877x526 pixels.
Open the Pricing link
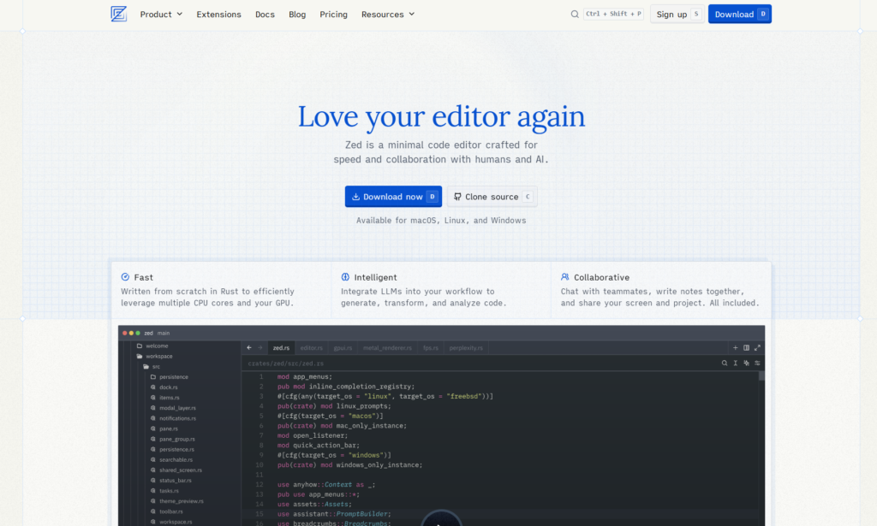(x=333, y=14)
